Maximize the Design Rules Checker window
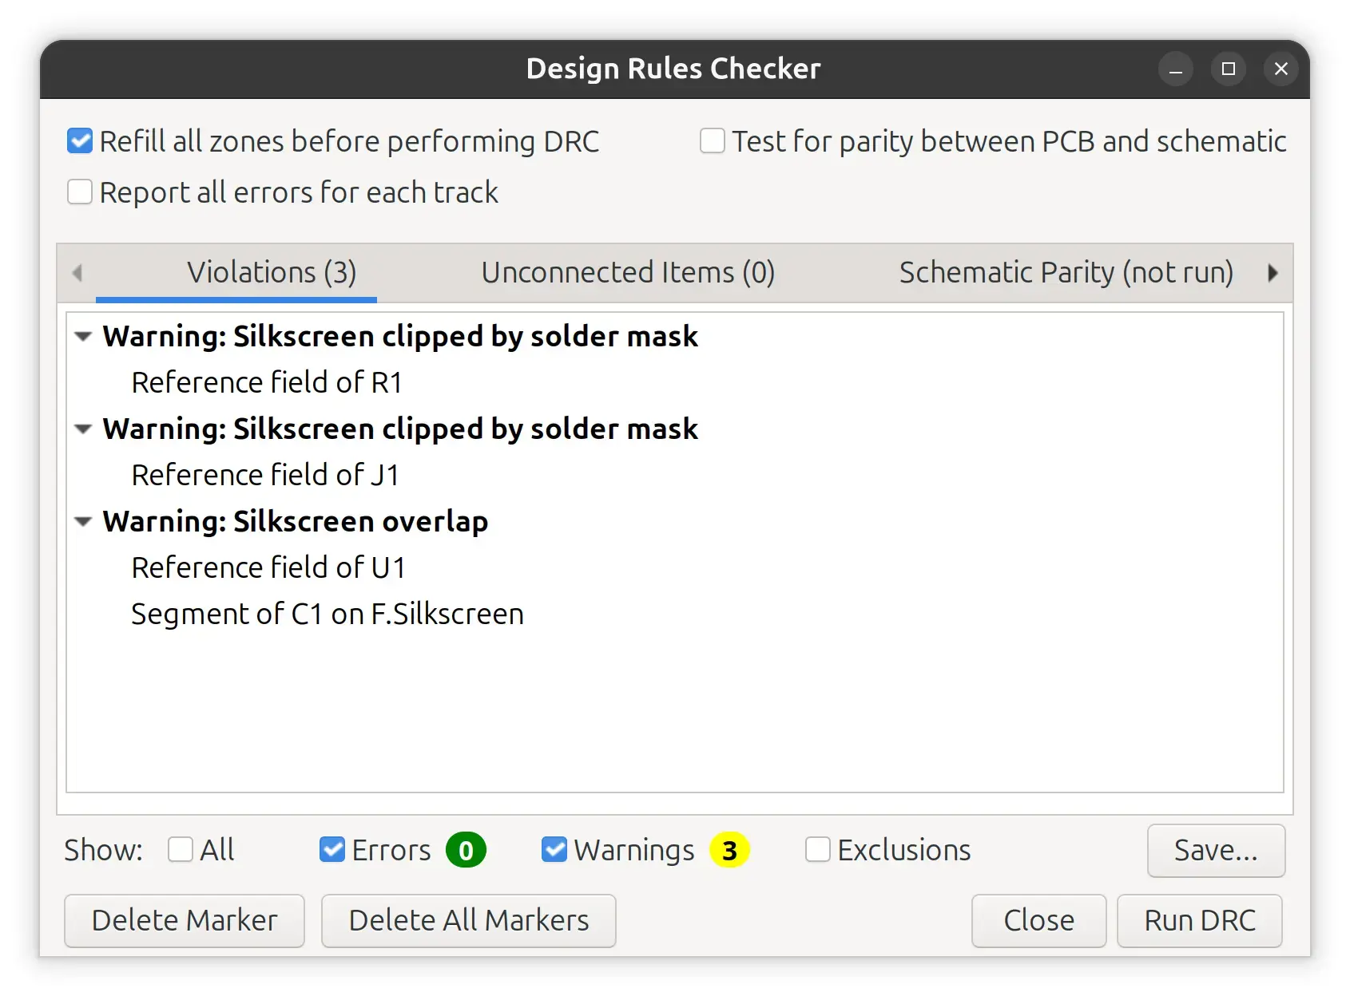The height and width of the screenshot is (996, 1350). 1229,69
